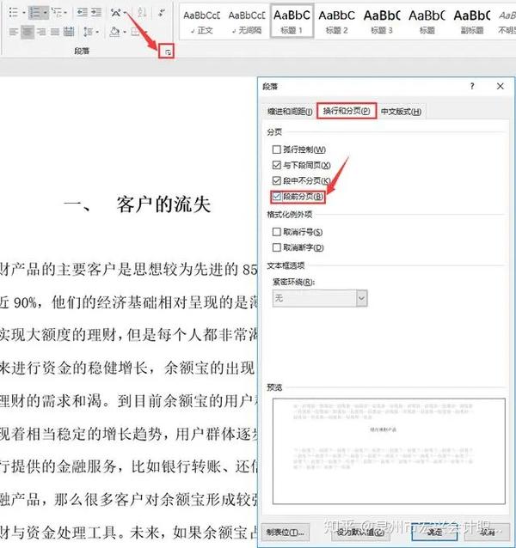Image resolution: width=516 pixels, height=548 pixels.
Task: Justify the paragraph text
Action: click(x=55, y=32)
